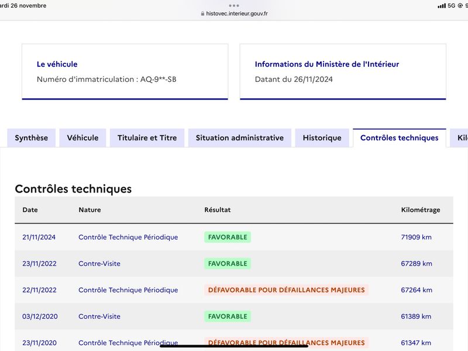Open the partially visible Kilométrage tab

pyautogui.click(x=459, y=138)
